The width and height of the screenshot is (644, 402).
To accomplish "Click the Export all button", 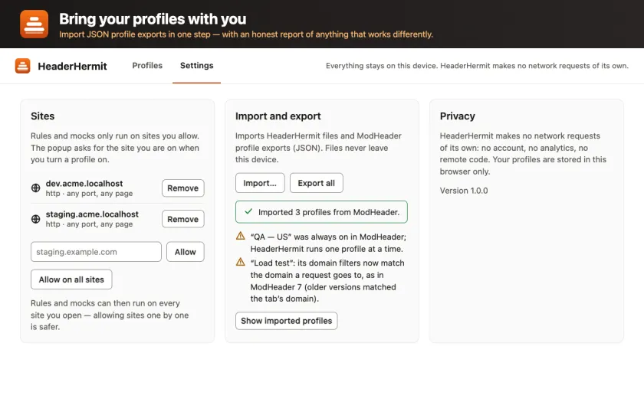I will (x=316, y=183).
